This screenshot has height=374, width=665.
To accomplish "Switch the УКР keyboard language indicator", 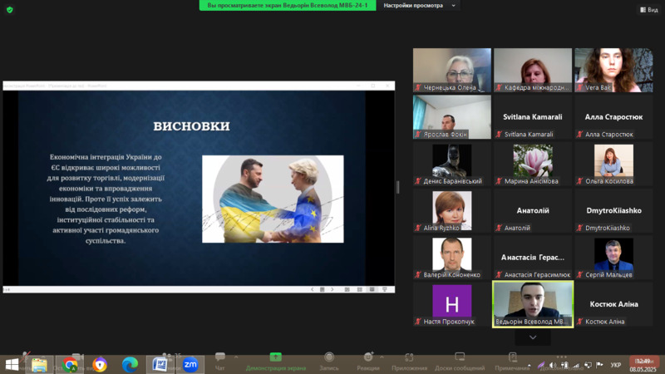I will click(x=616, y=365).
